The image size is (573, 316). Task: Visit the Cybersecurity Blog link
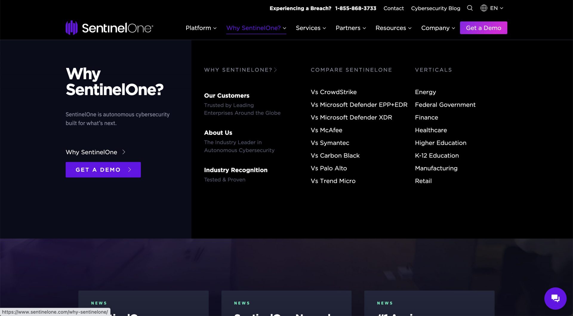click(435, 8)
